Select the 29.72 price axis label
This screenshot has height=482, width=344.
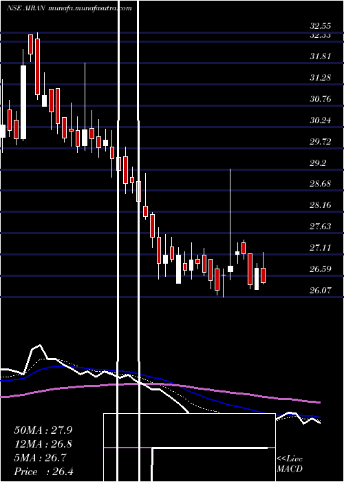pyautogui.click(x=320, y=142)
